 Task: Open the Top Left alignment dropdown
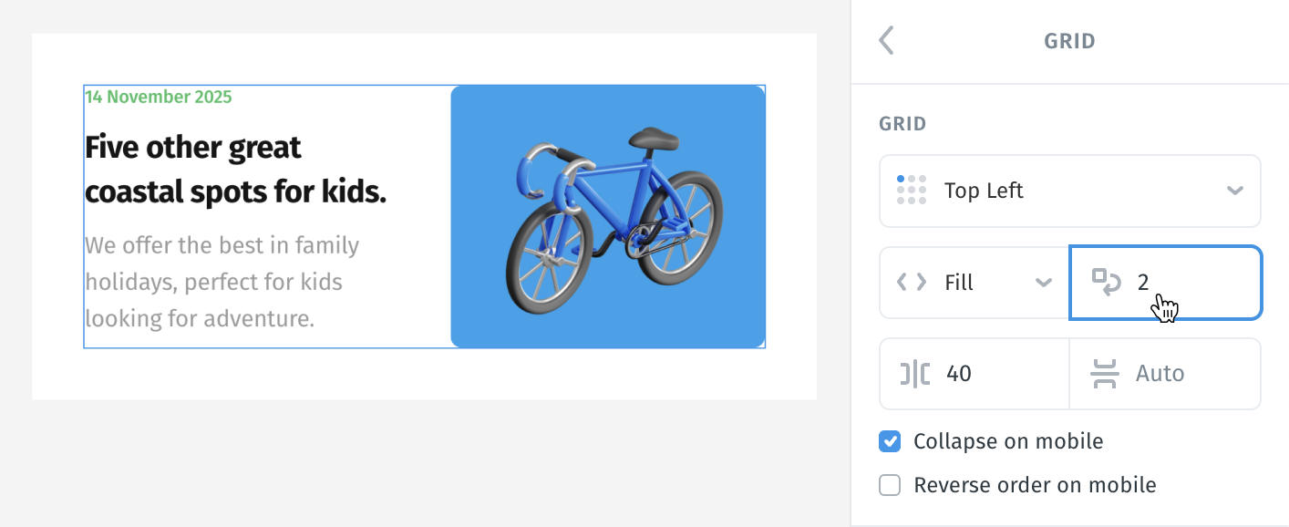pos(1070,191)
